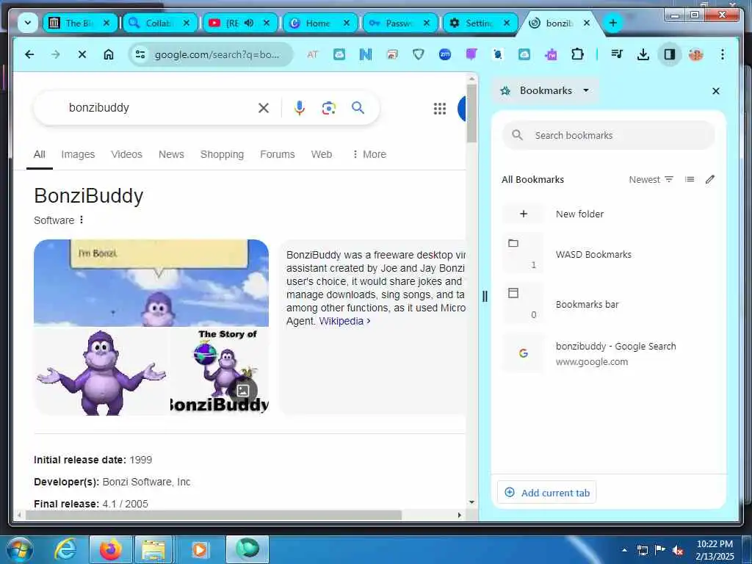Open the home page button
The width and height of the screenshot is (752, 564).
109,54
